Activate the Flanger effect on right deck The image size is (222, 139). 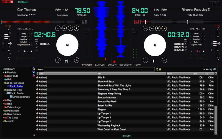click(196, 36)
